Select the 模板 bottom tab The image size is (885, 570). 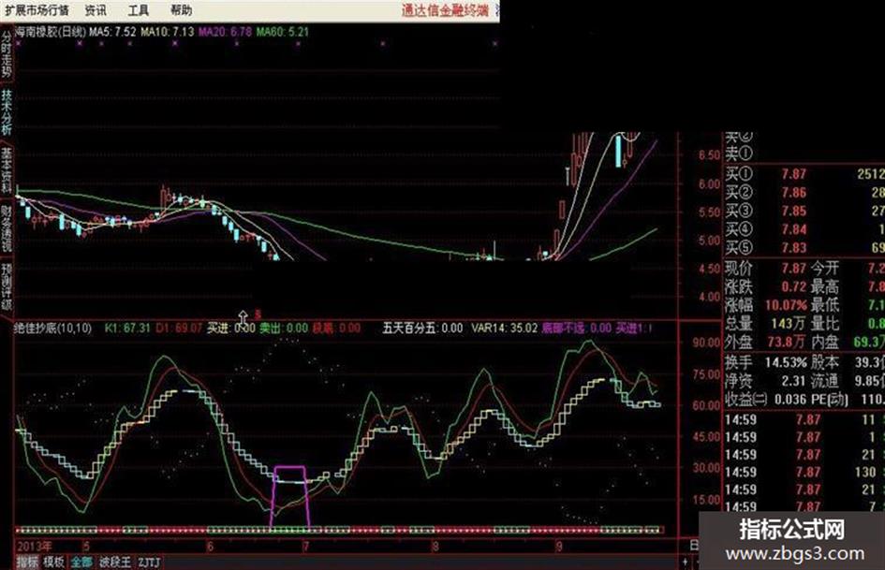point(53,563)
